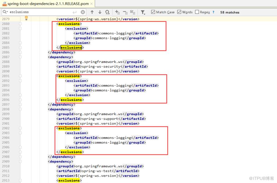277x183 pixels.
Task: Uncheck the Words checkbox
Action: (x=179, y=12)
